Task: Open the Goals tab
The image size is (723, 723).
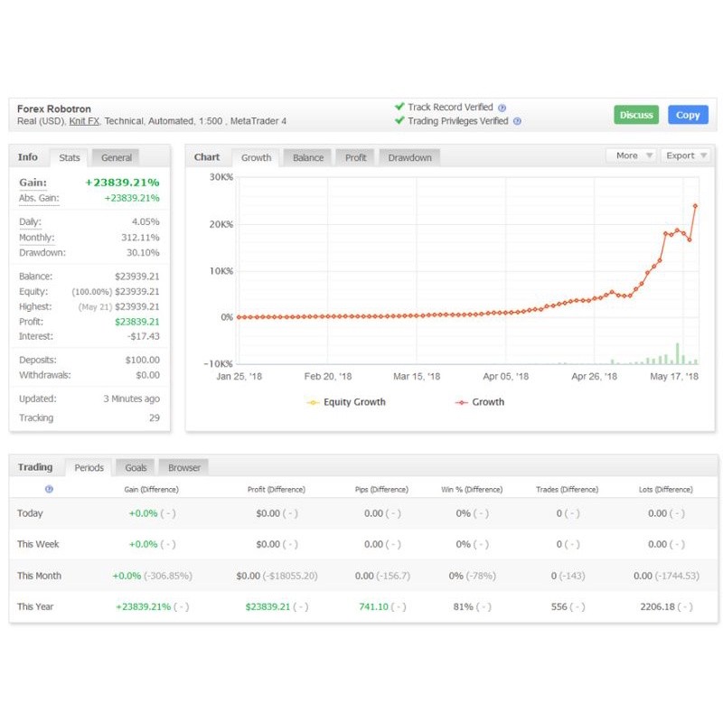Action: click(135, 467)
